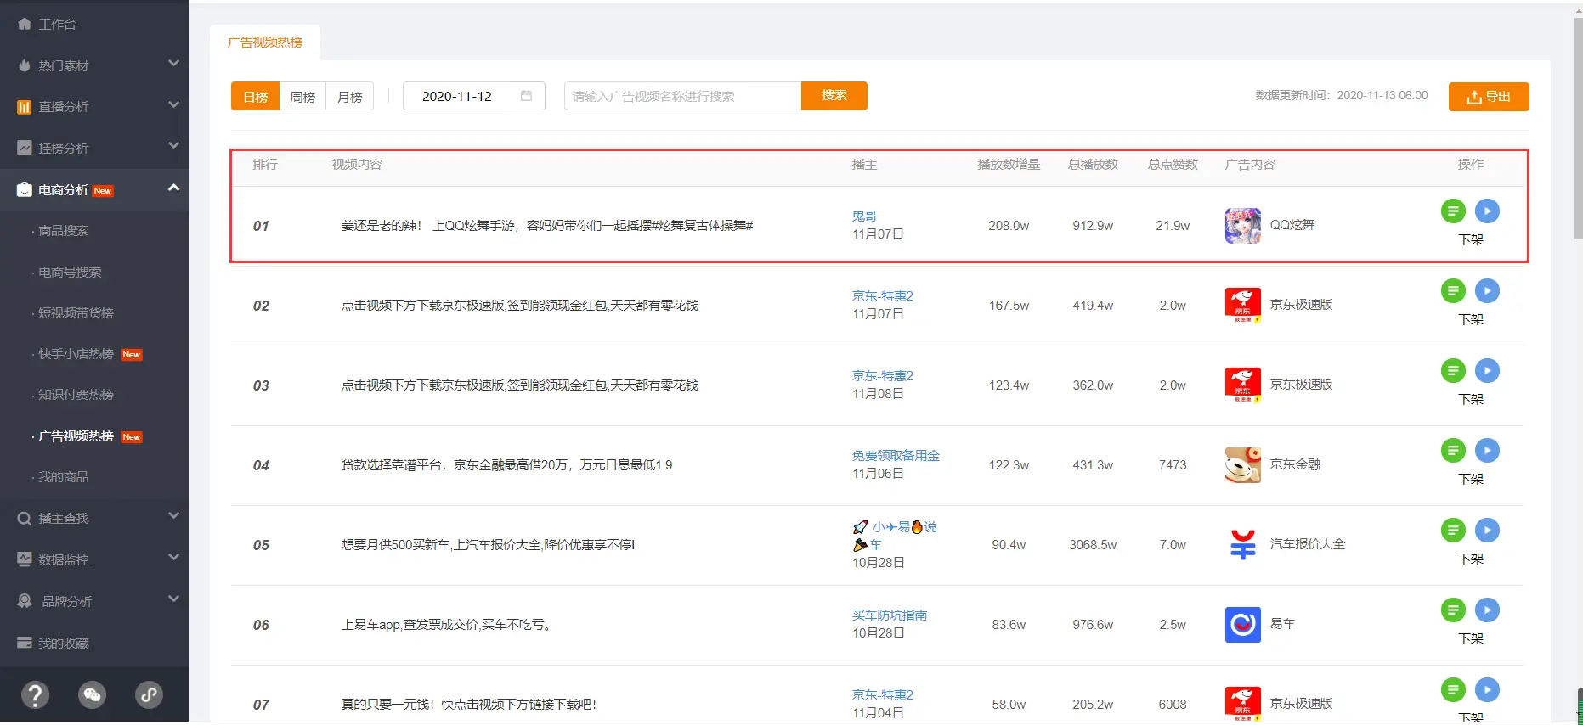The width and height of the screenshot is (1583, 725).
Task: Open 播主 link 鬼哥
Action: coord(865,216)
